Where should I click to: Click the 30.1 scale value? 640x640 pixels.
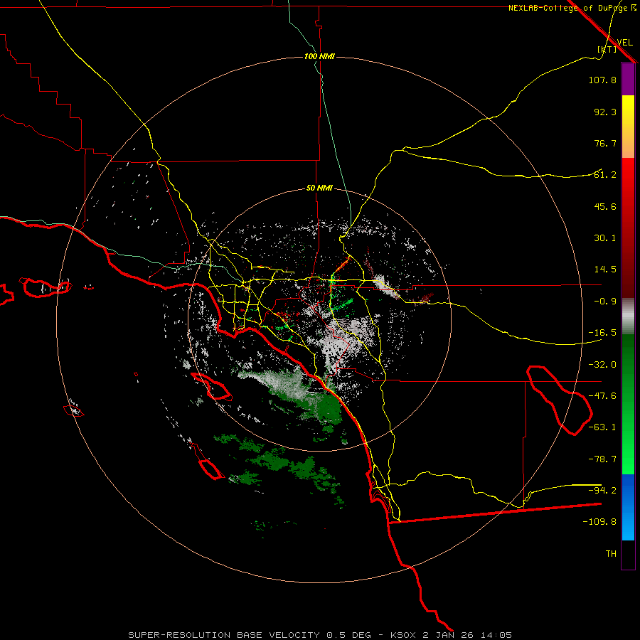pos(605,238)
